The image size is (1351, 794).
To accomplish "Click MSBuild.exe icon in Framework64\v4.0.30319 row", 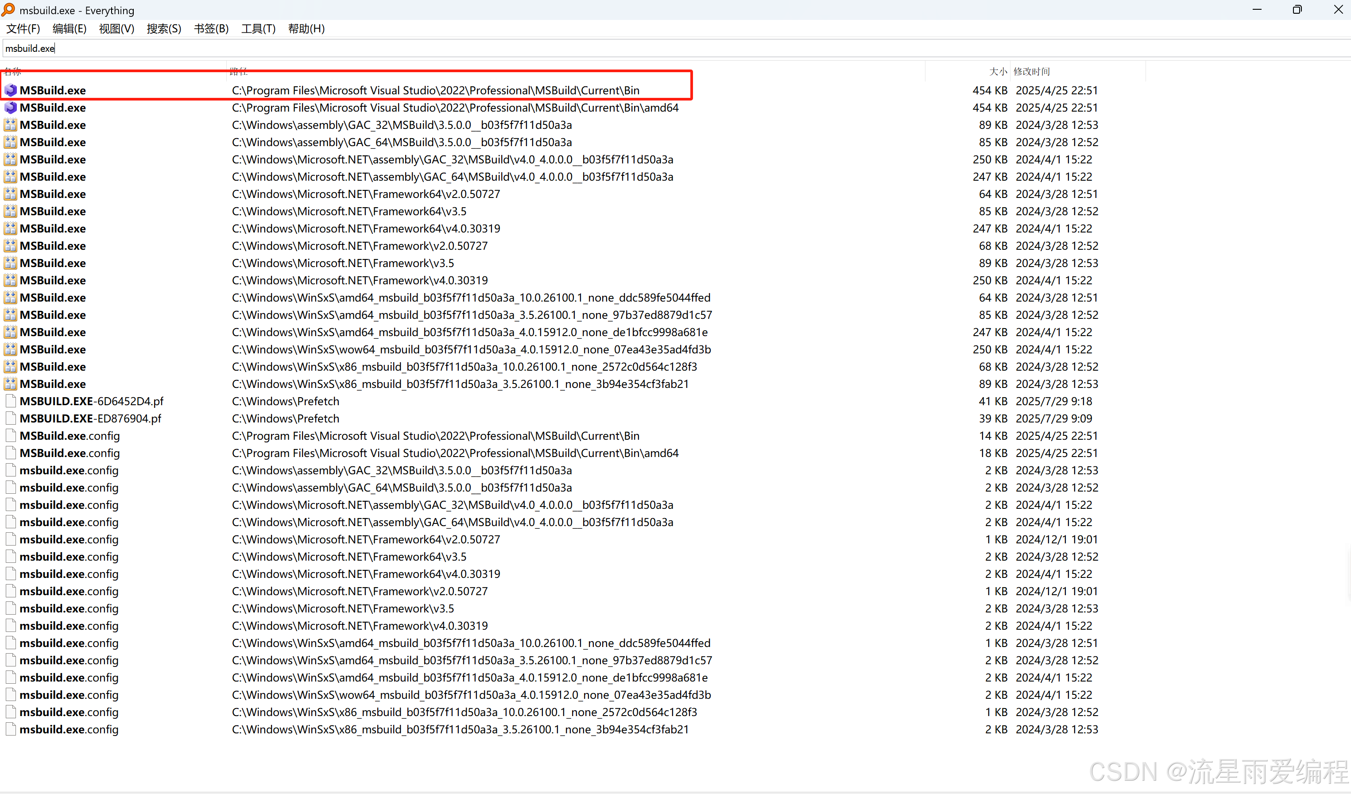I will click(11, 229).
